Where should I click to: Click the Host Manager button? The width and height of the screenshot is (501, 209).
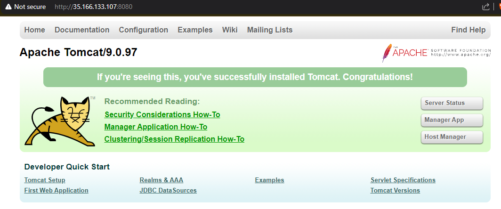(x=452, y=137)
